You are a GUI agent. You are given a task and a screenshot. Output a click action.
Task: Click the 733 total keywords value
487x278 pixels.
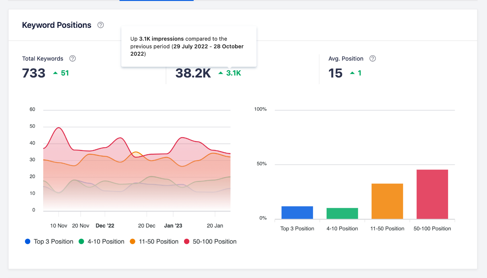(x=34, y=73)
